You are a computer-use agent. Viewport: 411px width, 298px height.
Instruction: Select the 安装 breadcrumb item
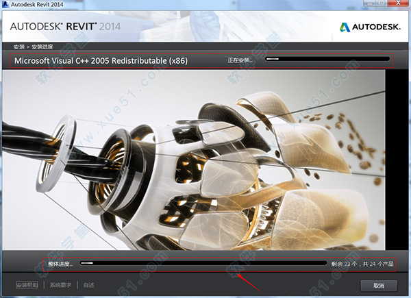click(x=17, y=47)
